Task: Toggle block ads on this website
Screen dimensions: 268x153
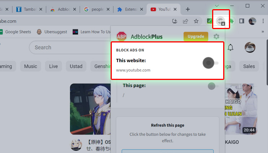Action: [211, 63]
